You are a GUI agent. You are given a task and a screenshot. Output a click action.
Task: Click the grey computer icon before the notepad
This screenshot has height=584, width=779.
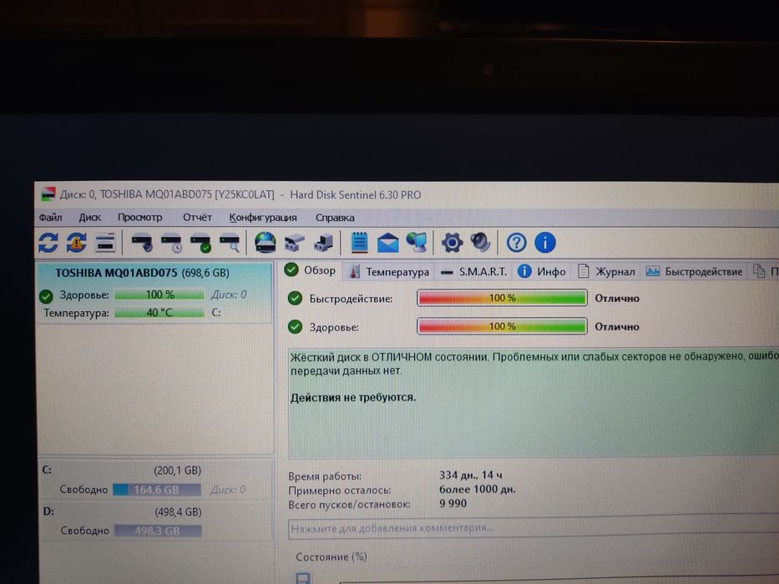click(324, 243)
